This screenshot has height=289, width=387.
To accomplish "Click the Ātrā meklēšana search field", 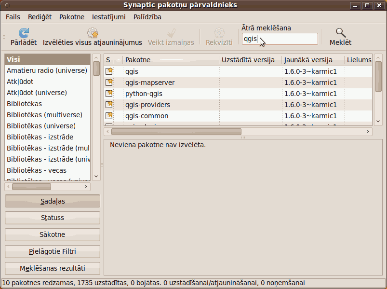I will click(280, 39).
